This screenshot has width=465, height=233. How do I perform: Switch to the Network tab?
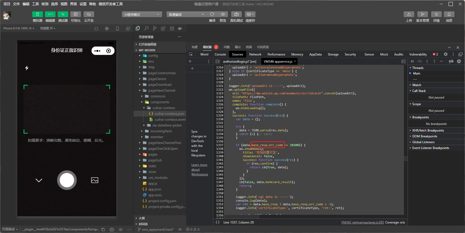click(255, 54)
